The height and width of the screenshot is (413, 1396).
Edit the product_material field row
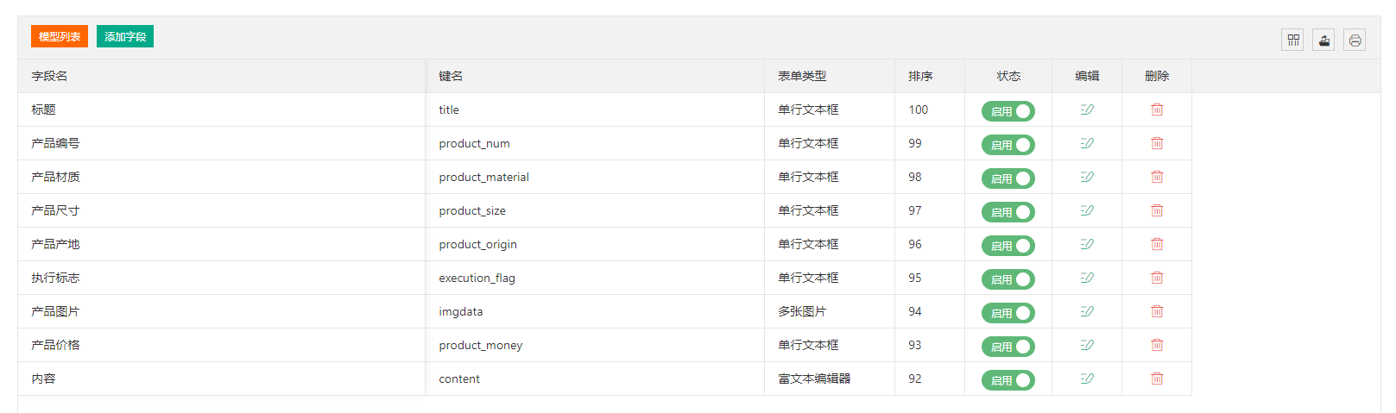1087,177
